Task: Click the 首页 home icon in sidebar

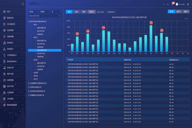Action: (x=4, y=12)
